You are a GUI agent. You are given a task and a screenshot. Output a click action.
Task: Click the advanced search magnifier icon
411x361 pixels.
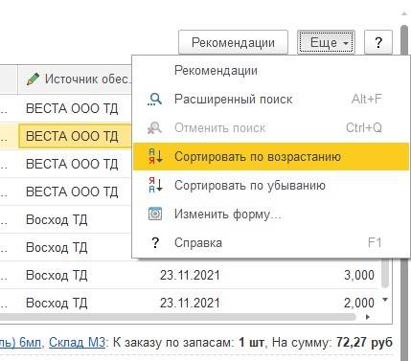click(155, 100)
